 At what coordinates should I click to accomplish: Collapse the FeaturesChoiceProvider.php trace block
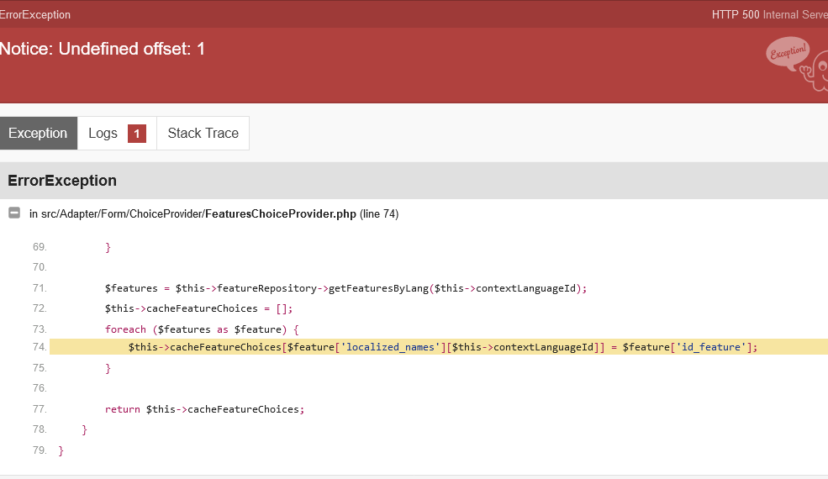pos(14,213)
